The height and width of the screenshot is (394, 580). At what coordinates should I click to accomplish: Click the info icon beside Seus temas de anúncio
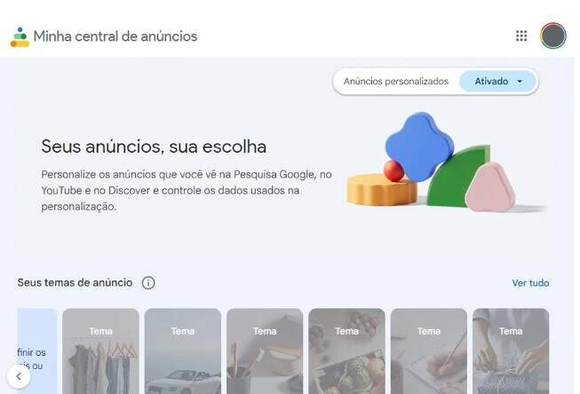pos(148,283)
